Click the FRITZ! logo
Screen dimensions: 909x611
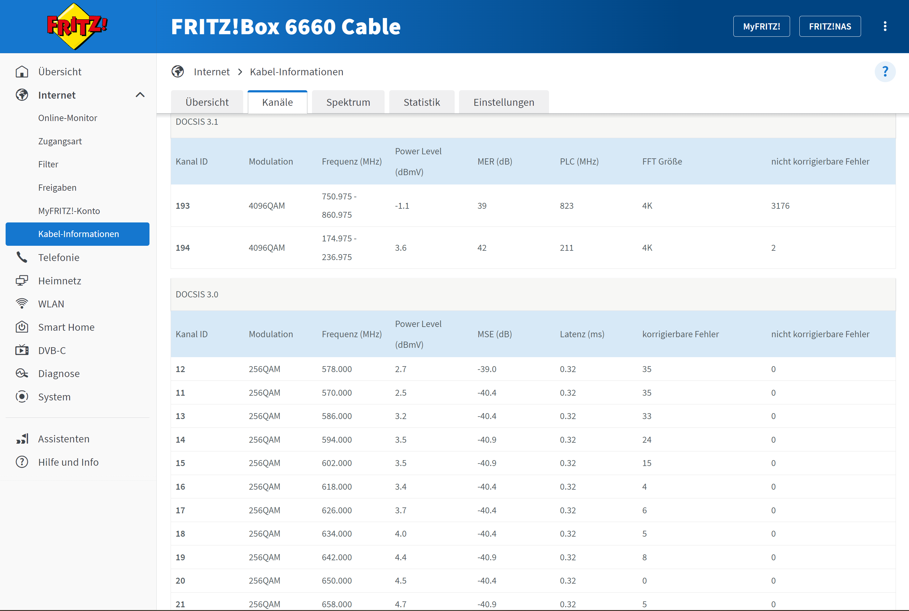[x=77, y=26]
